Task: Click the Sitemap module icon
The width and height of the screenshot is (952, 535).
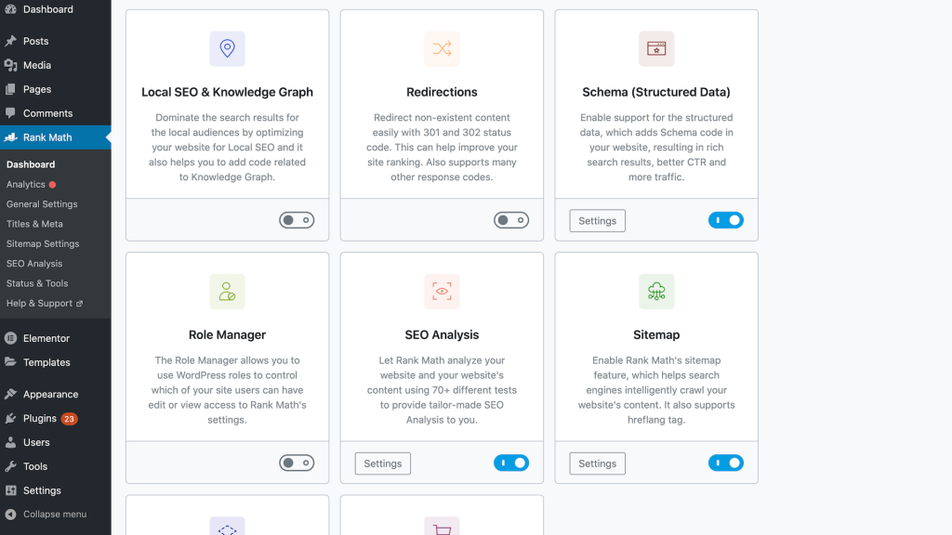Action: pos(656,291)
